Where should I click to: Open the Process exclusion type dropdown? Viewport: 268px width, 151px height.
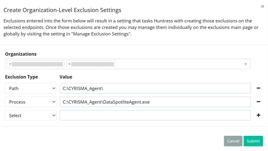(31, 102)
